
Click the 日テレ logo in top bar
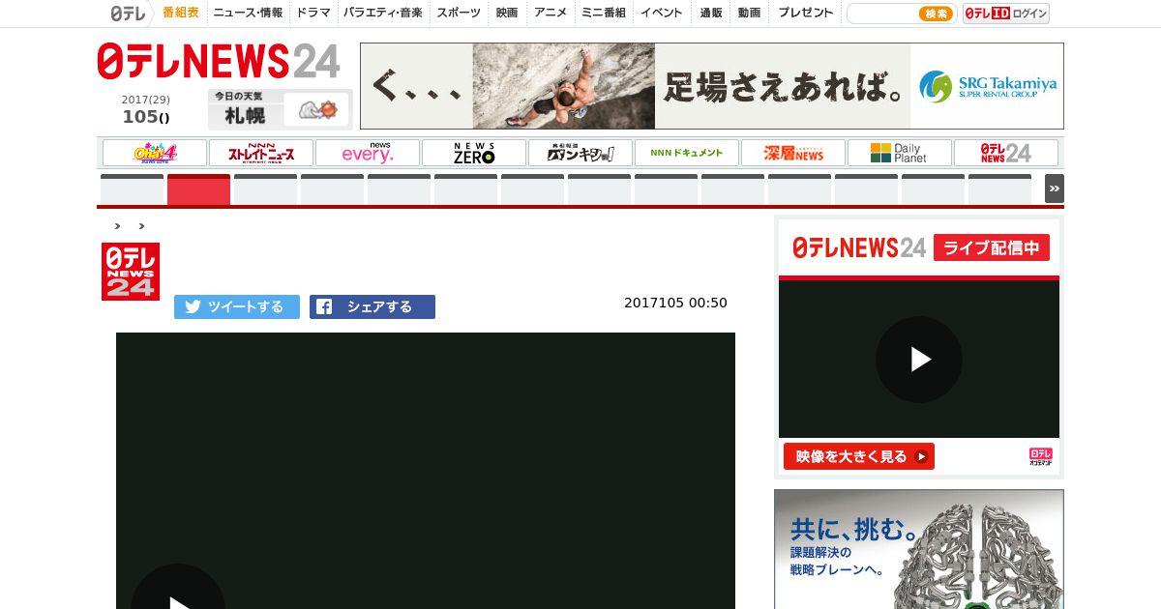coord(128,13)
